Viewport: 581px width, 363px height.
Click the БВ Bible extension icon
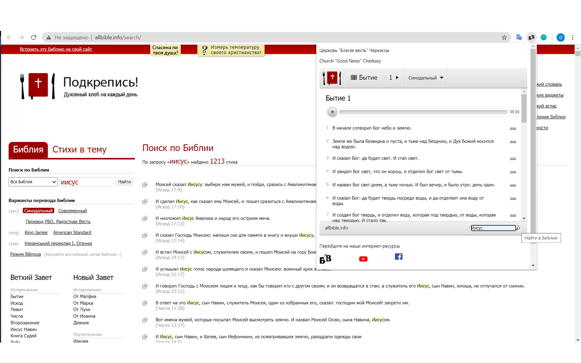(x=532, y=38)
